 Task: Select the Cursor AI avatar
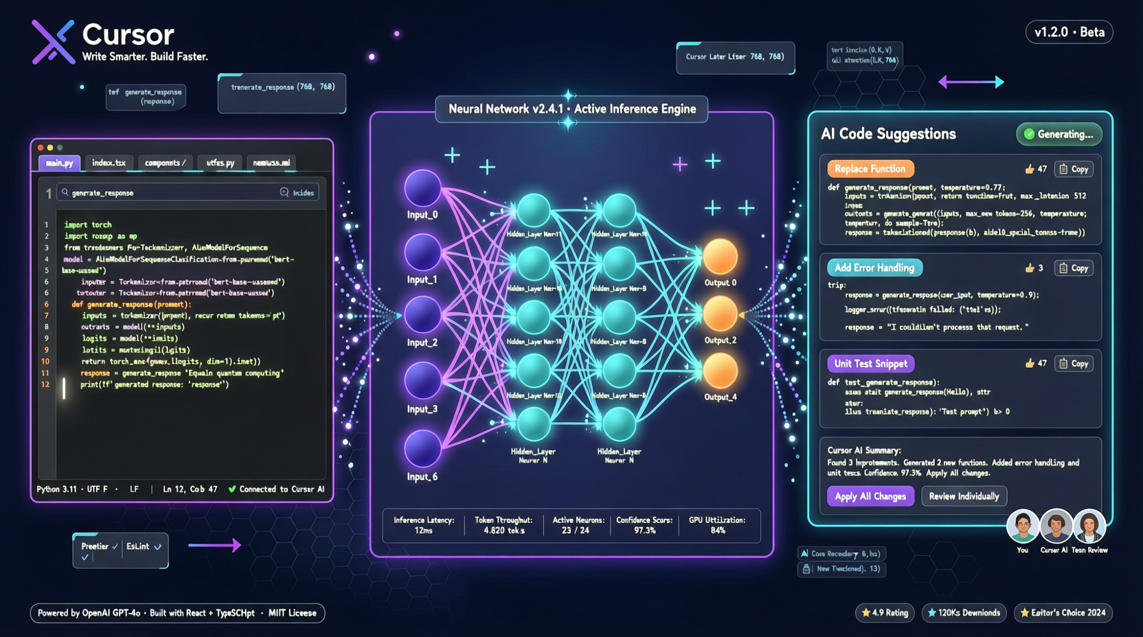click(x=1056, y=527)
